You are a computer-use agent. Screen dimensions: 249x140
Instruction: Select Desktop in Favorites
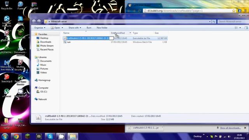click(44, 38)
